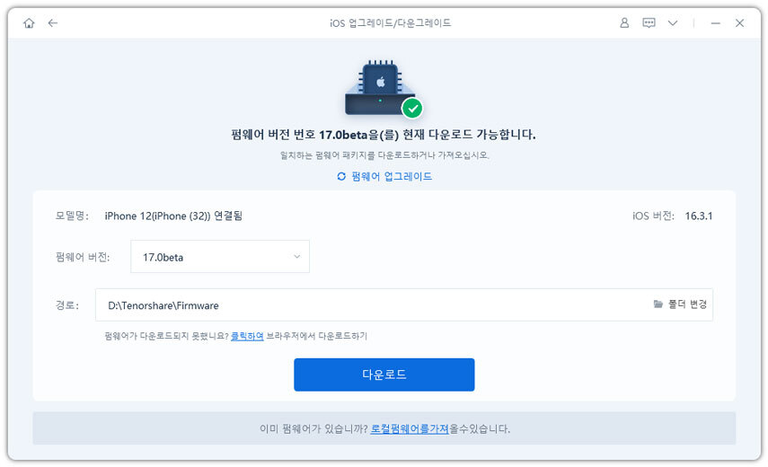Click the 로컬펌웨어를가져 import link
Image resolution: width=768 pixels, height=467 pixels.
click(x=410, y=428)
